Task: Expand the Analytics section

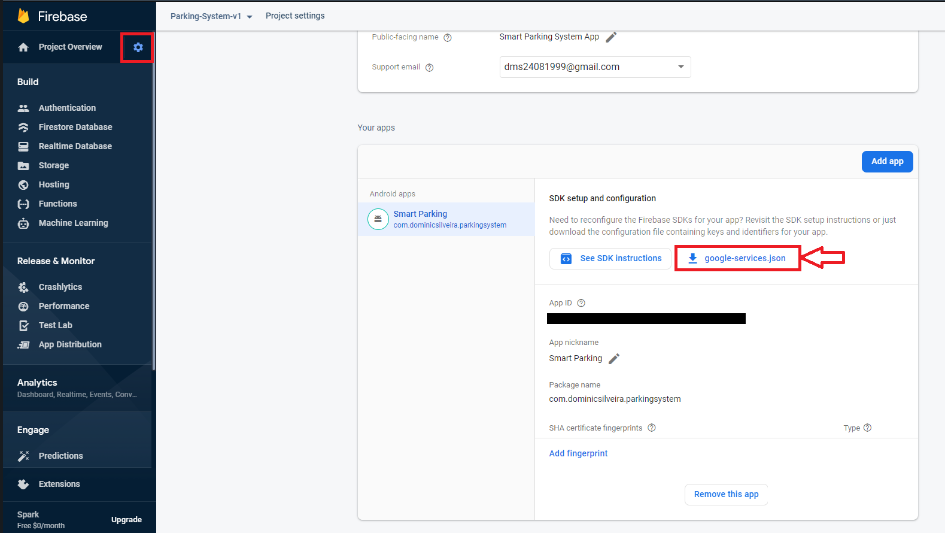Action: click(x=77, y=387)
